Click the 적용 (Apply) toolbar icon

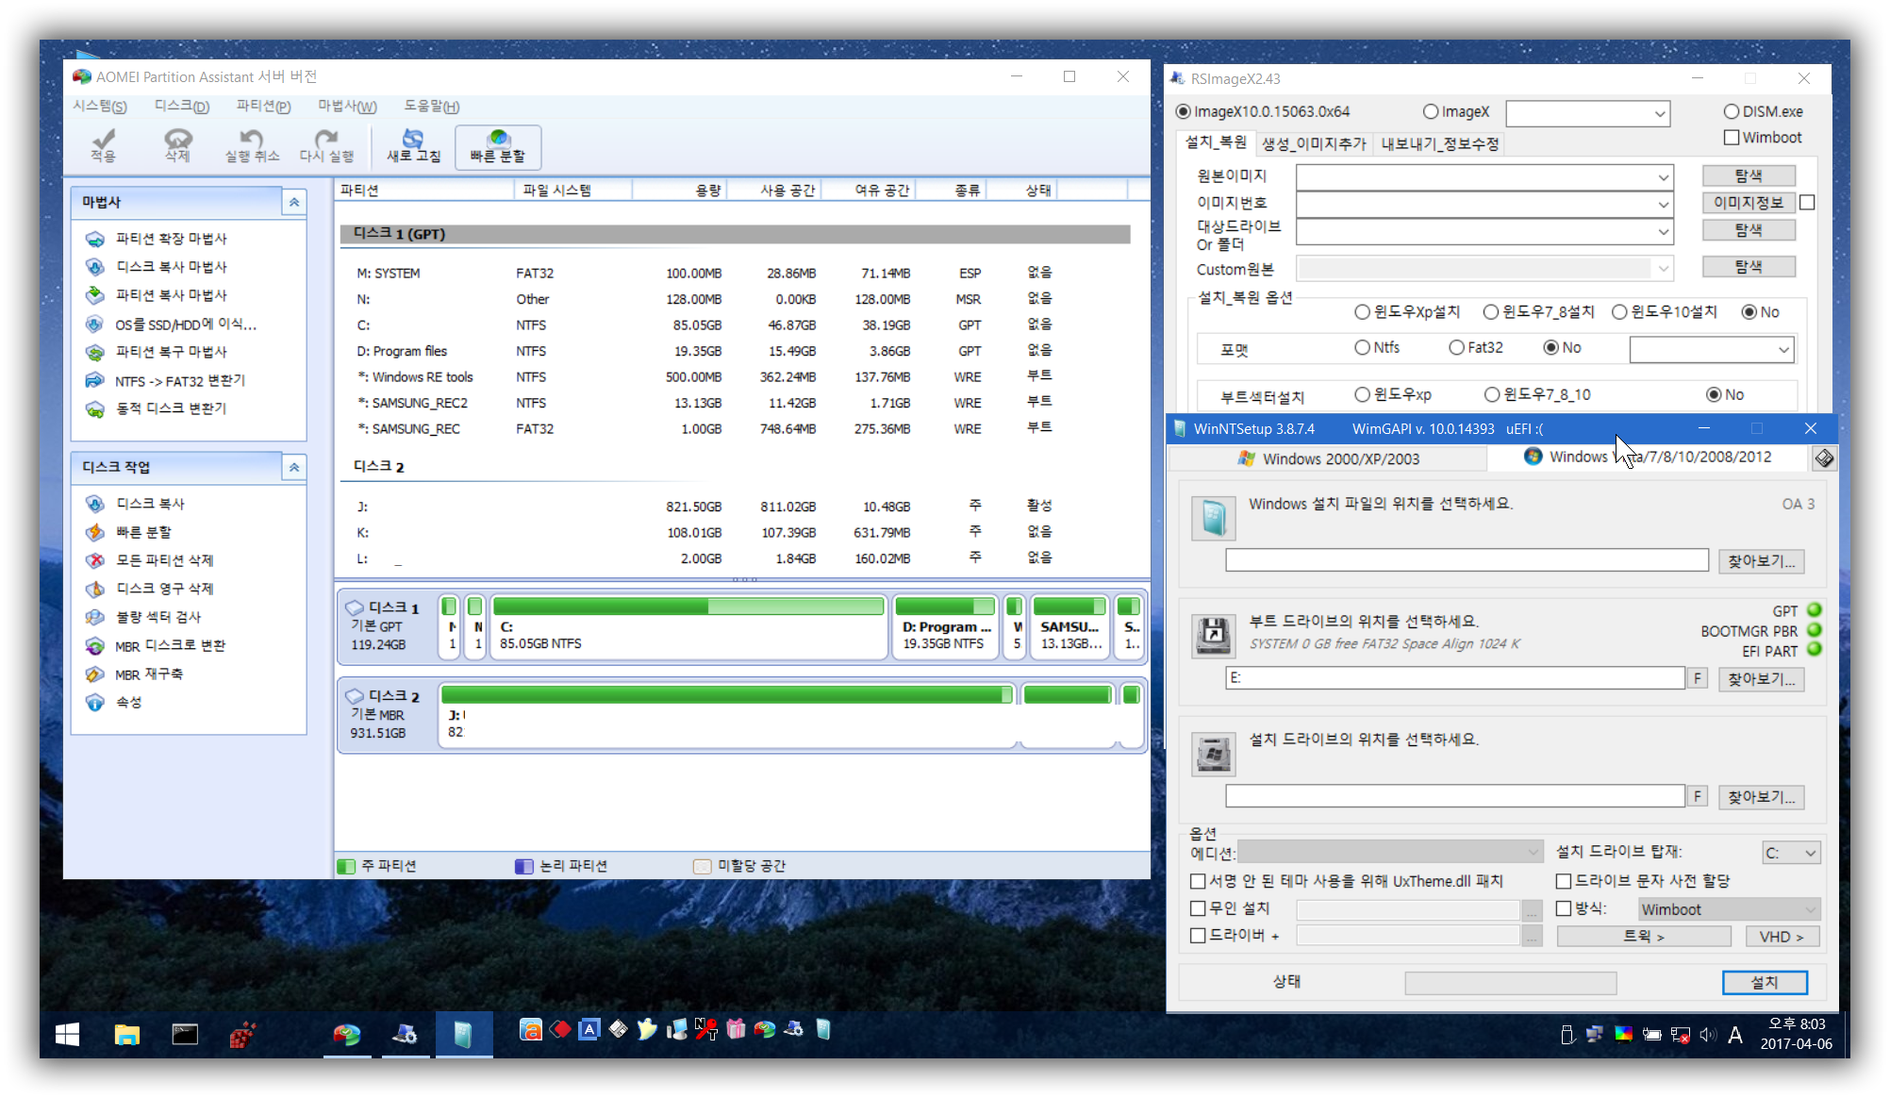(x=104, y=146)
